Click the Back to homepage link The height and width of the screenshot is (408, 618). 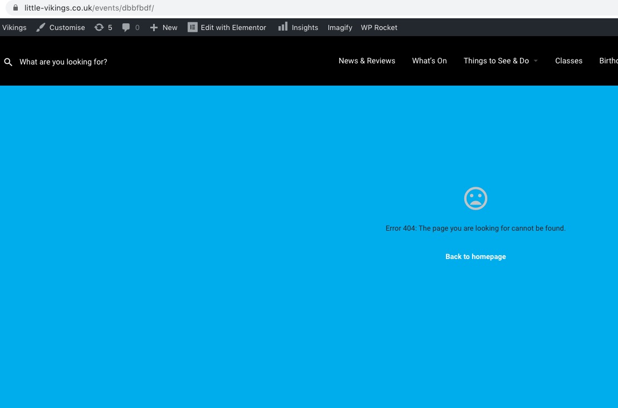pyautogui.click(x=475, y=256)
